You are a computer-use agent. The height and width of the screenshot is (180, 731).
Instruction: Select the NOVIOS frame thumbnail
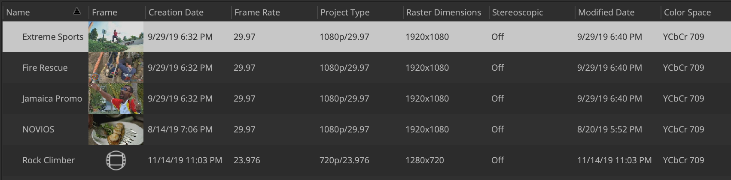tap(116, 129)
